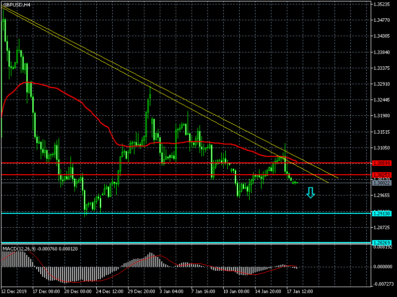Click the 1.31980 price axis label
The width and height of the screenshot is (397, 297).
[382, 116]
